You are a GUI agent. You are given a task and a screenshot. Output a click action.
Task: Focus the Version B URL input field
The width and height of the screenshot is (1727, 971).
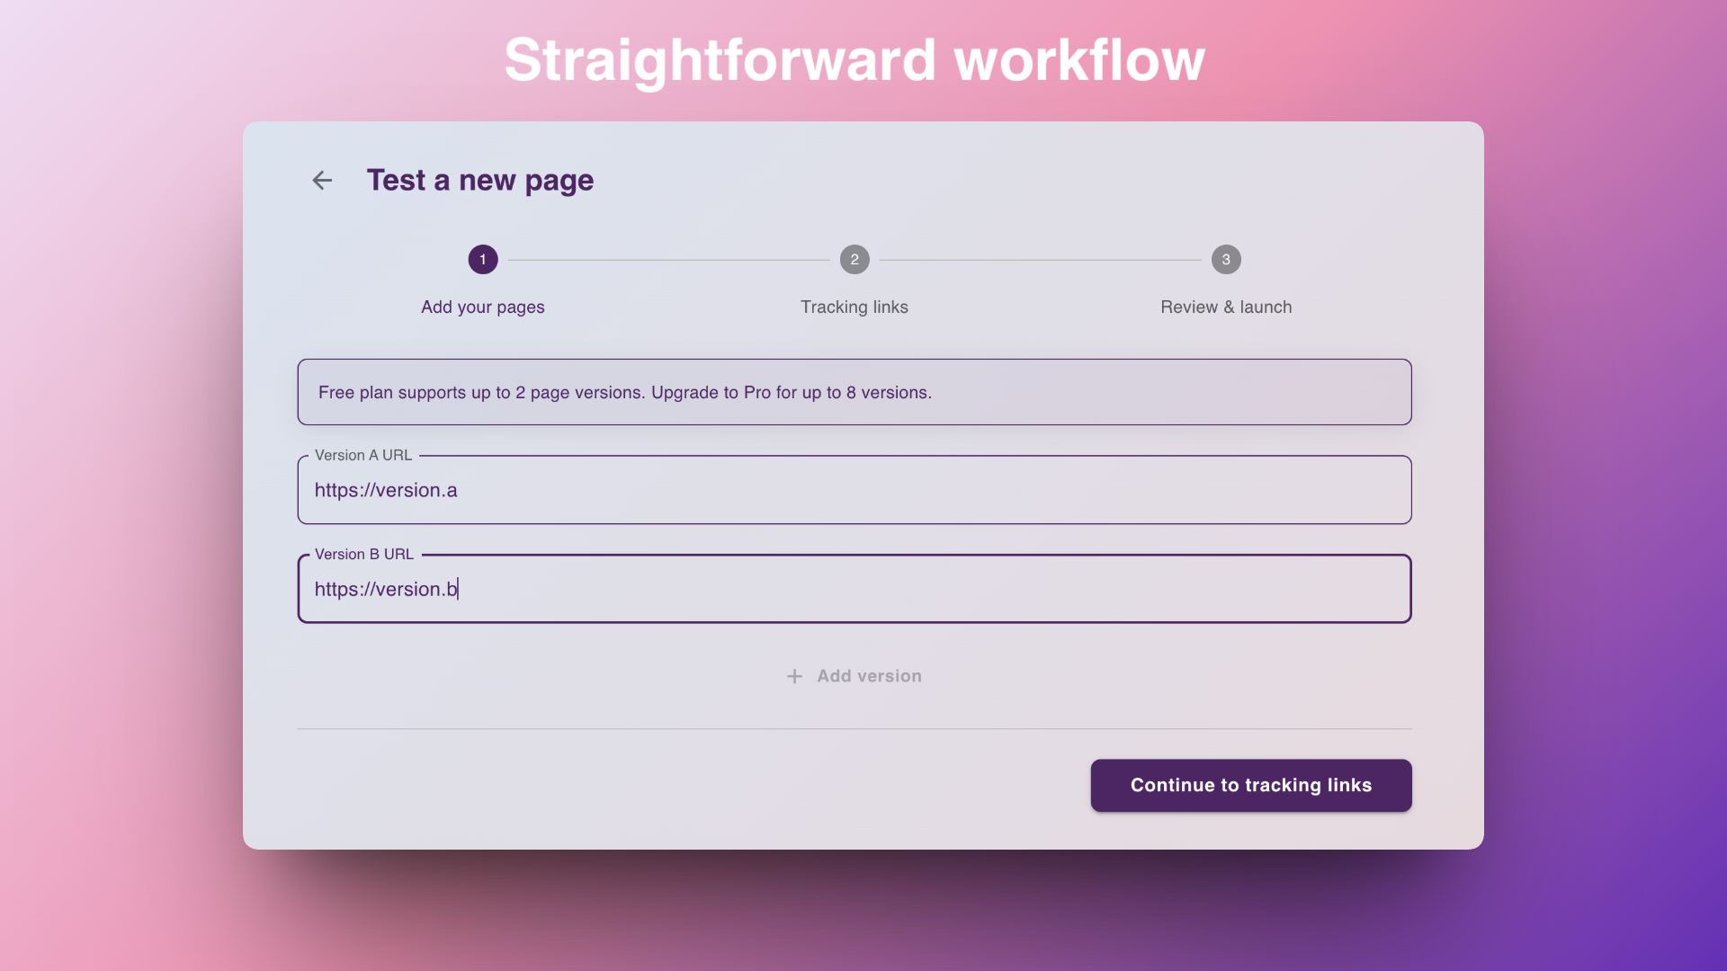pyautogui.click(x=854, y=589)
